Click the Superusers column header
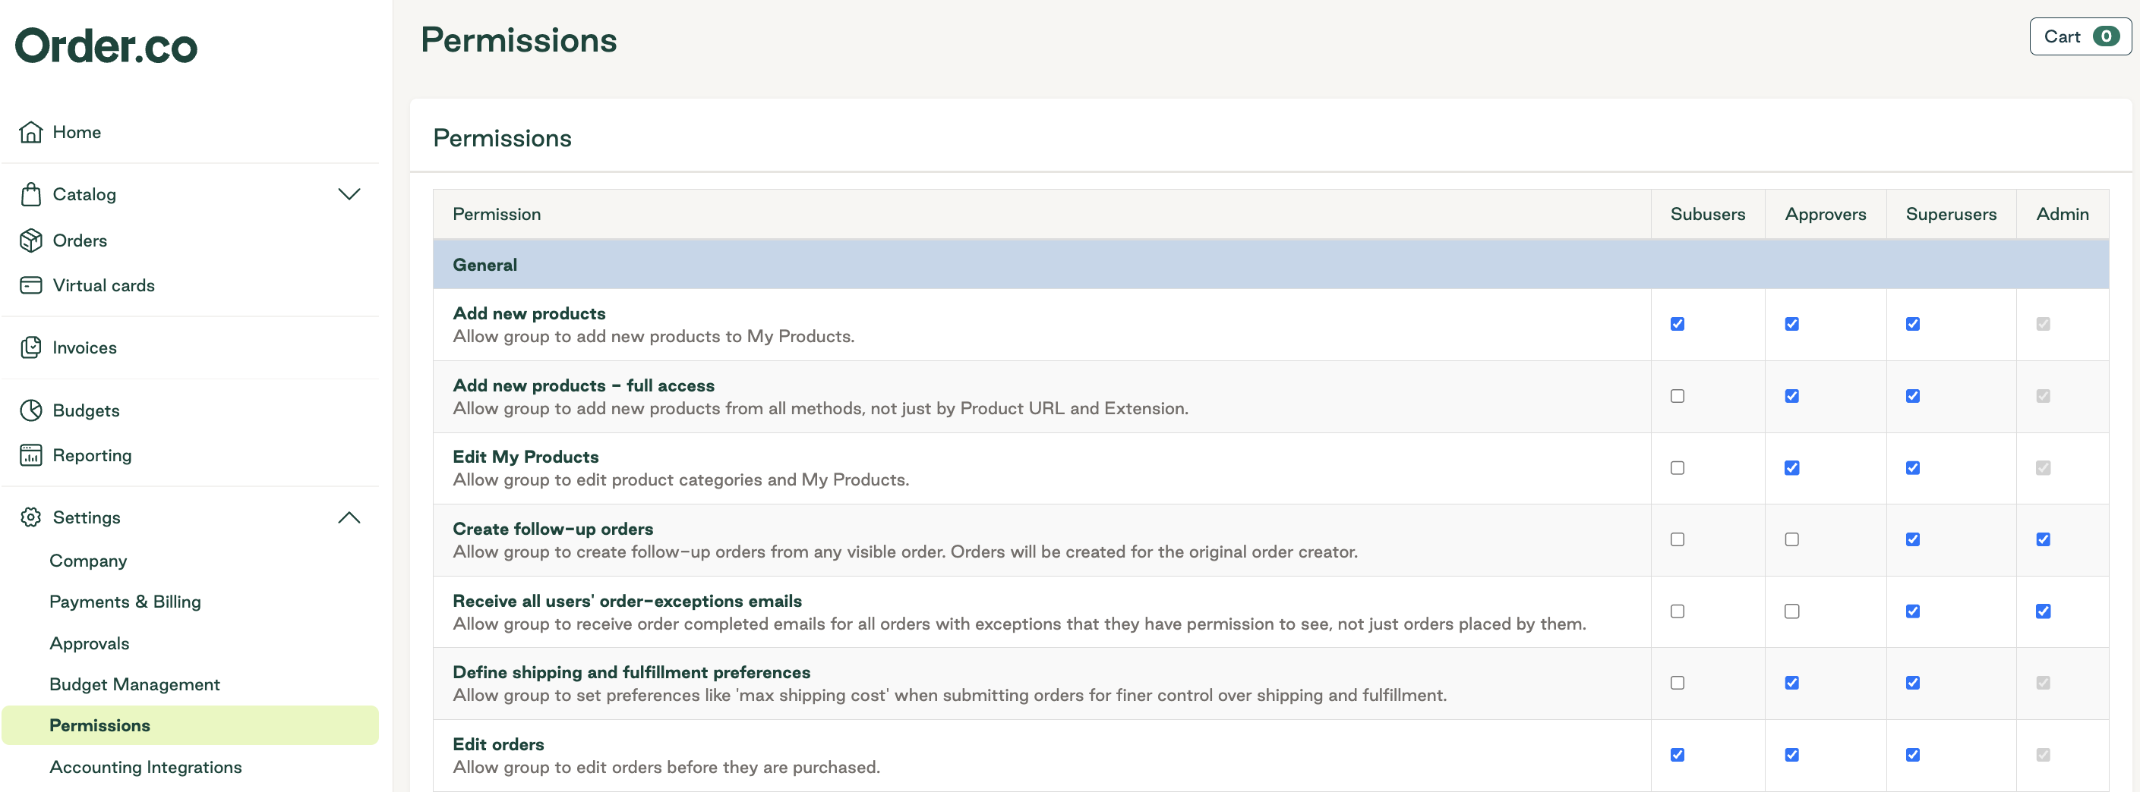The width and height of the screenshot is (2140, 792). click(x=1951, y=214)
